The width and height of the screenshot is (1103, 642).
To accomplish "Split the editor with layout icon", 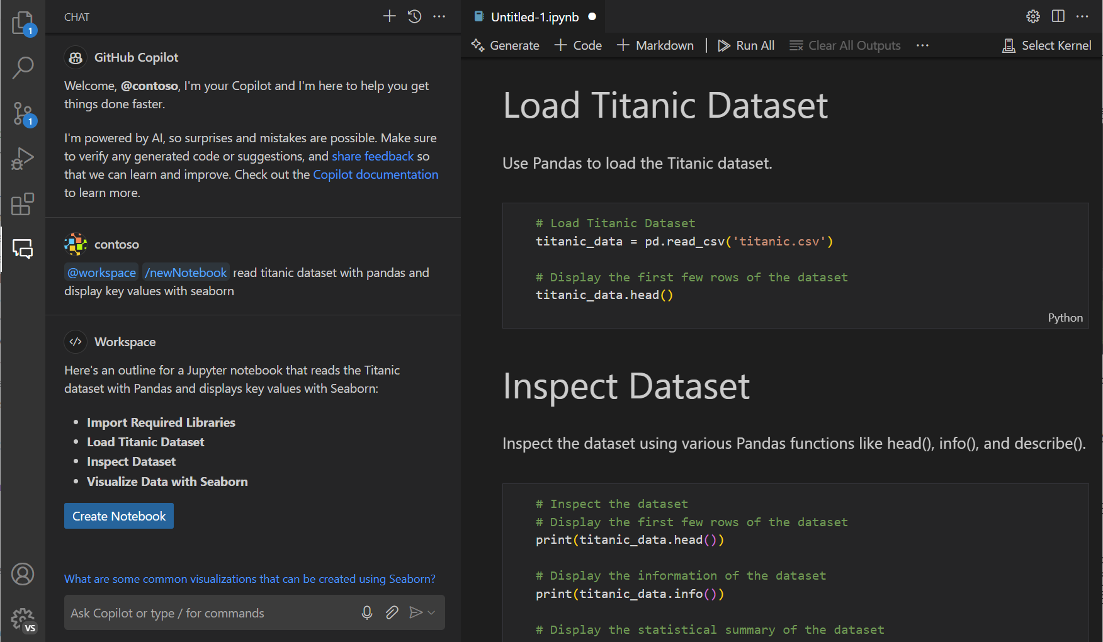I will [x=1058, y=16].
